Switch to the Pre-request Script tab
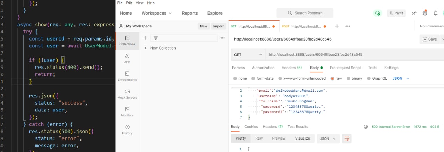This screenshot has height=152, width=444. pyautogui.click(x=345, y=68)
